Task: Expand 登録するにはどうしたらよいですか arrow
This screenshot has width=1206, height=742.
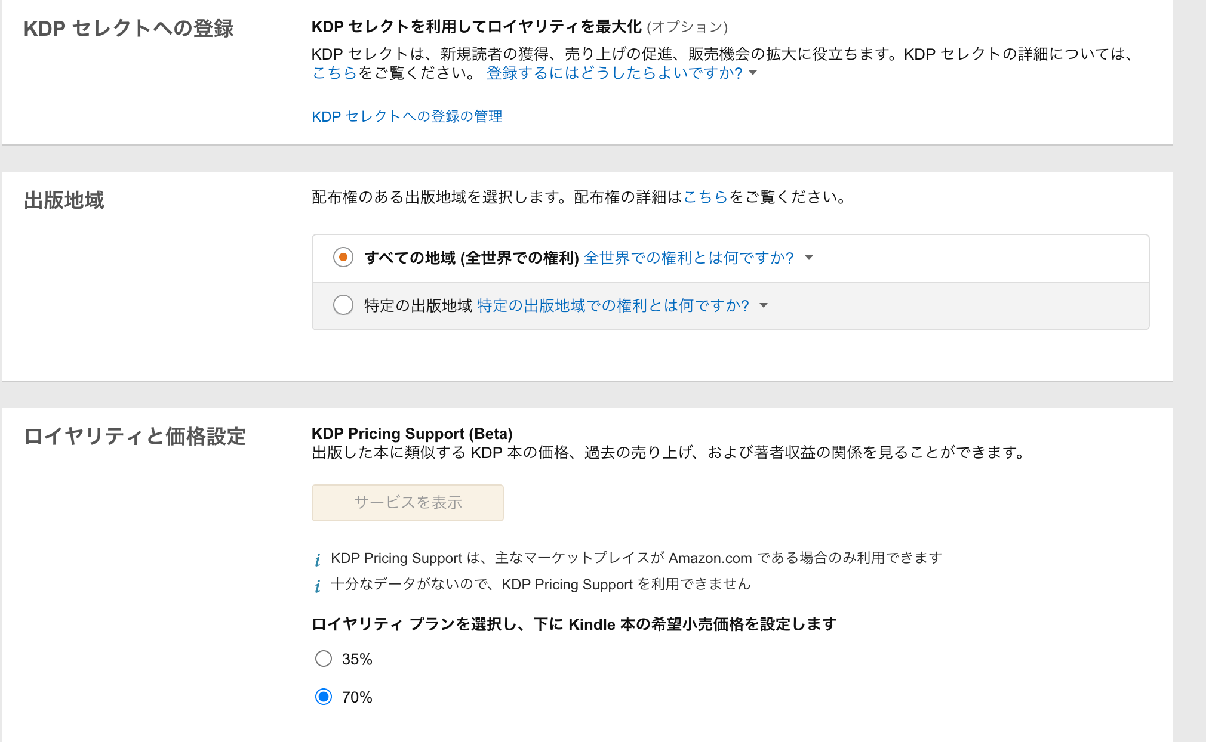Action: (x=753, y=73)
